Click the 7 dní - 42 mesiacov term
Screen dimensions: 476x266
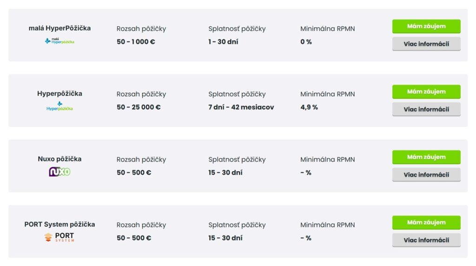[241, 107]
